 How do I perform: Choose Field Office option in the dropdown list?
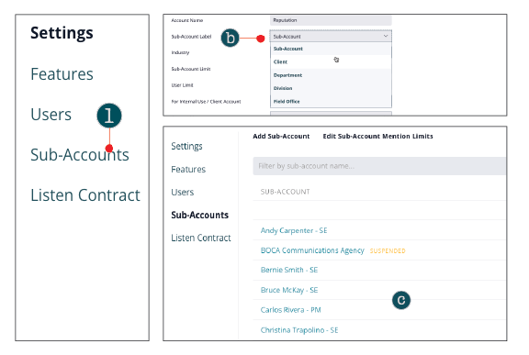coord(331,102)
